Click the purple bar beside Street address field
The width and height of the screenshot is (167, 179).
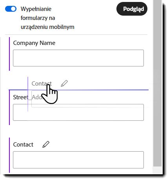coord(9,107)
